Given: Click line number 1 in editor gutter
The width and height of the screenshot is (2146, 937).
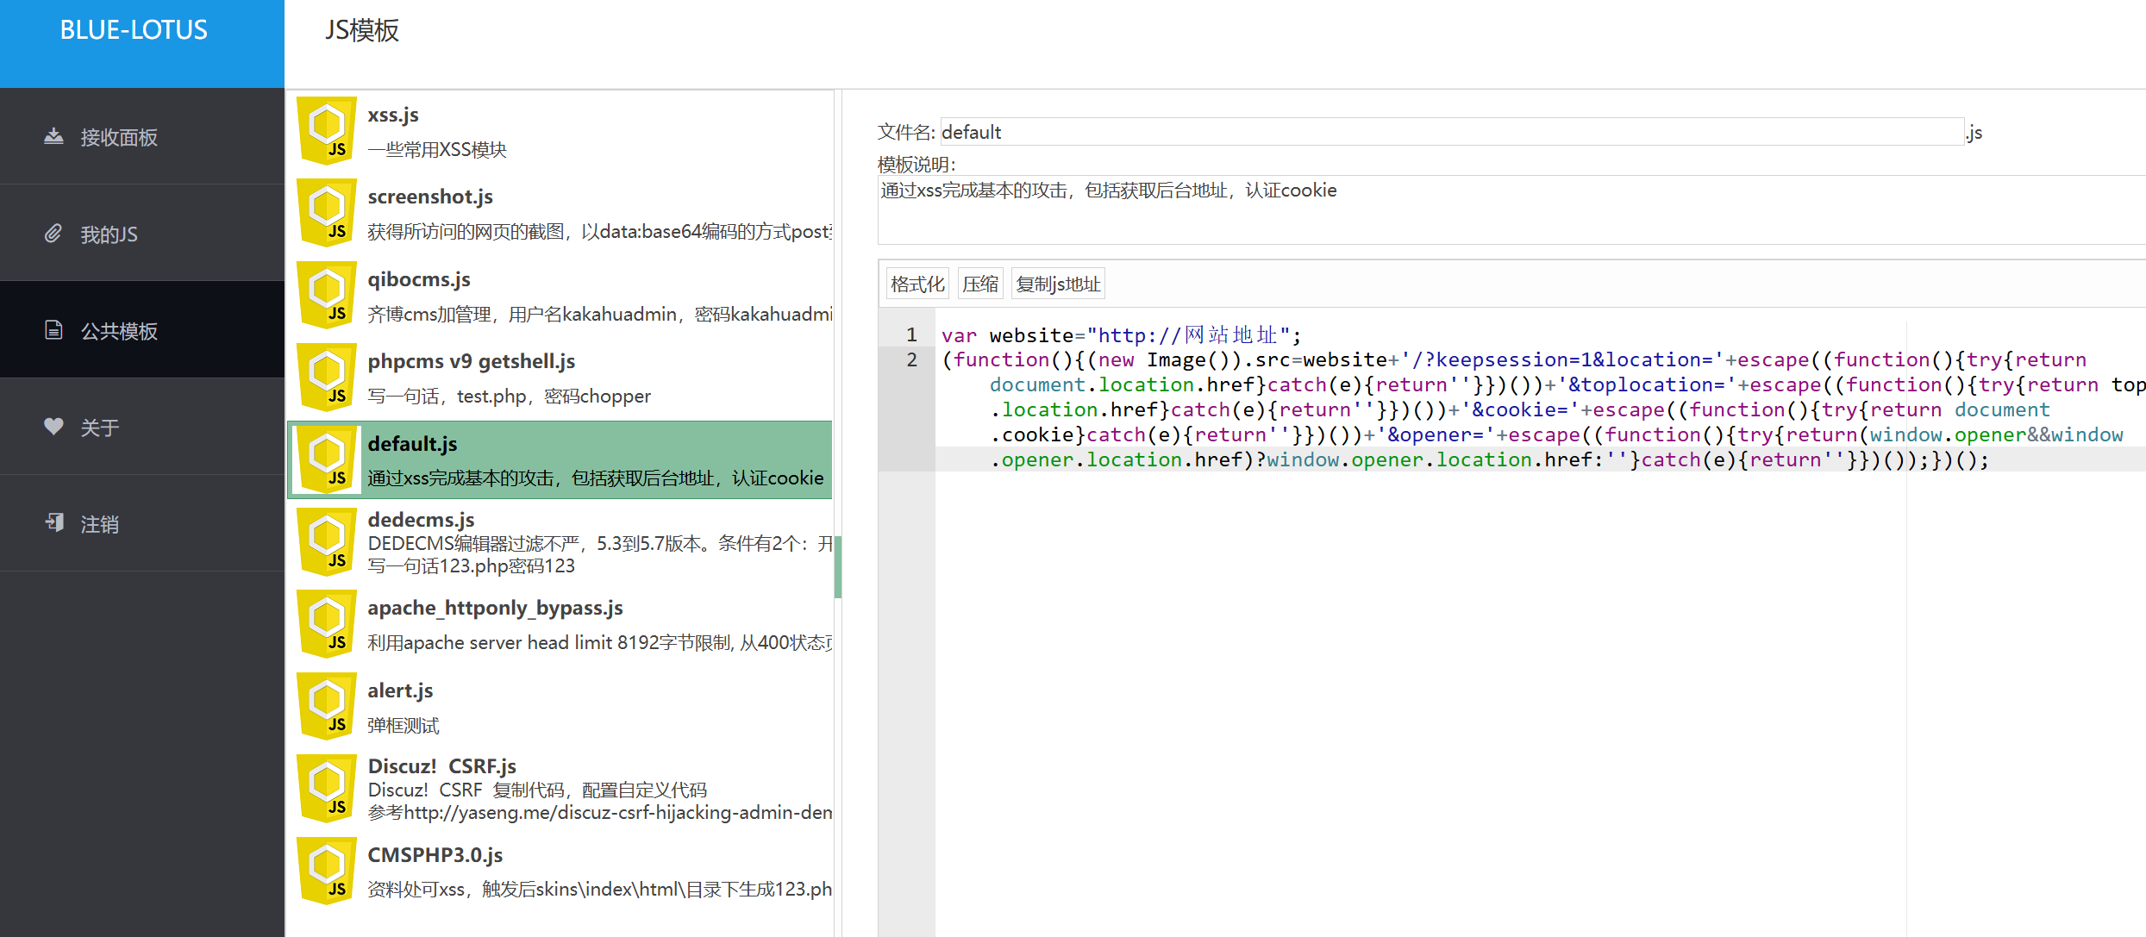Looking at the screenshot, I should coord(911,335).
